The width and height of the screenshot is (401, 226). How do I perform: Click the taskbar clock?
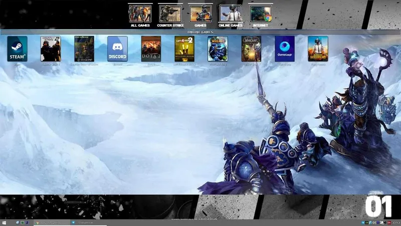click(396, 222)
